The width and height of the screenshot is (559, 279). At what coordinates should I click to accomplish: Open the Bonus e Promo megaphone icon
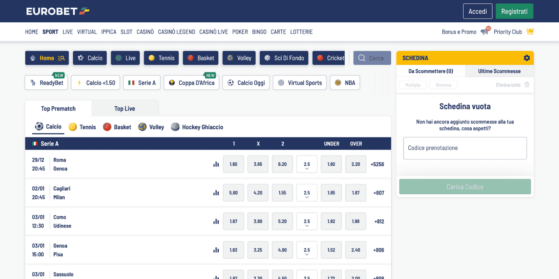[x=485, y=31]
